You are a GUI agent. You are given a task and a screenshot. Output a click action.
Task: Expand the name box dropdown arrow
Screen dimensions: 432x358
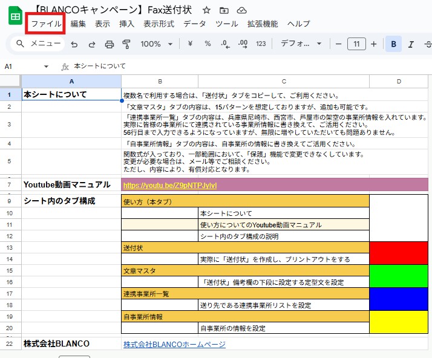[x=46, y=67]
